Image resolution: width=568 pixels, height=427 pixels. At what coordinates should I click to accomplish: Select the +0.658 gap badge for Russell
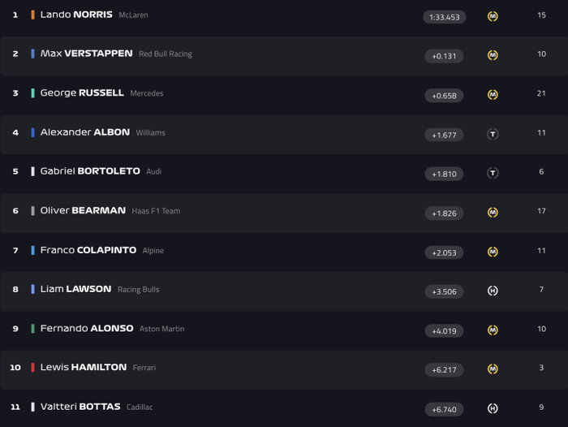point(444,96)
